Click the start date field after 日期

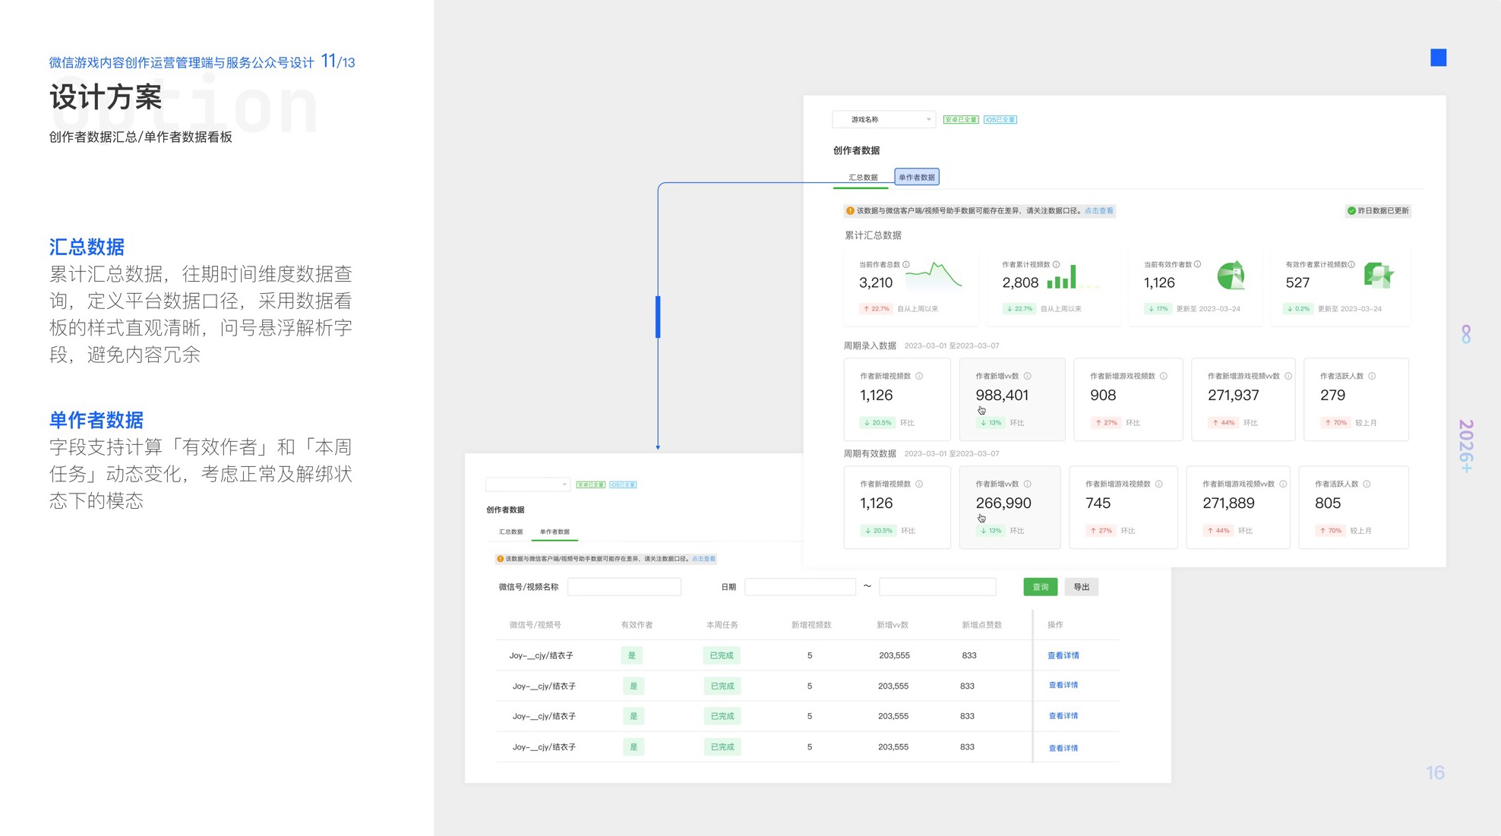[x=800, y=587]
